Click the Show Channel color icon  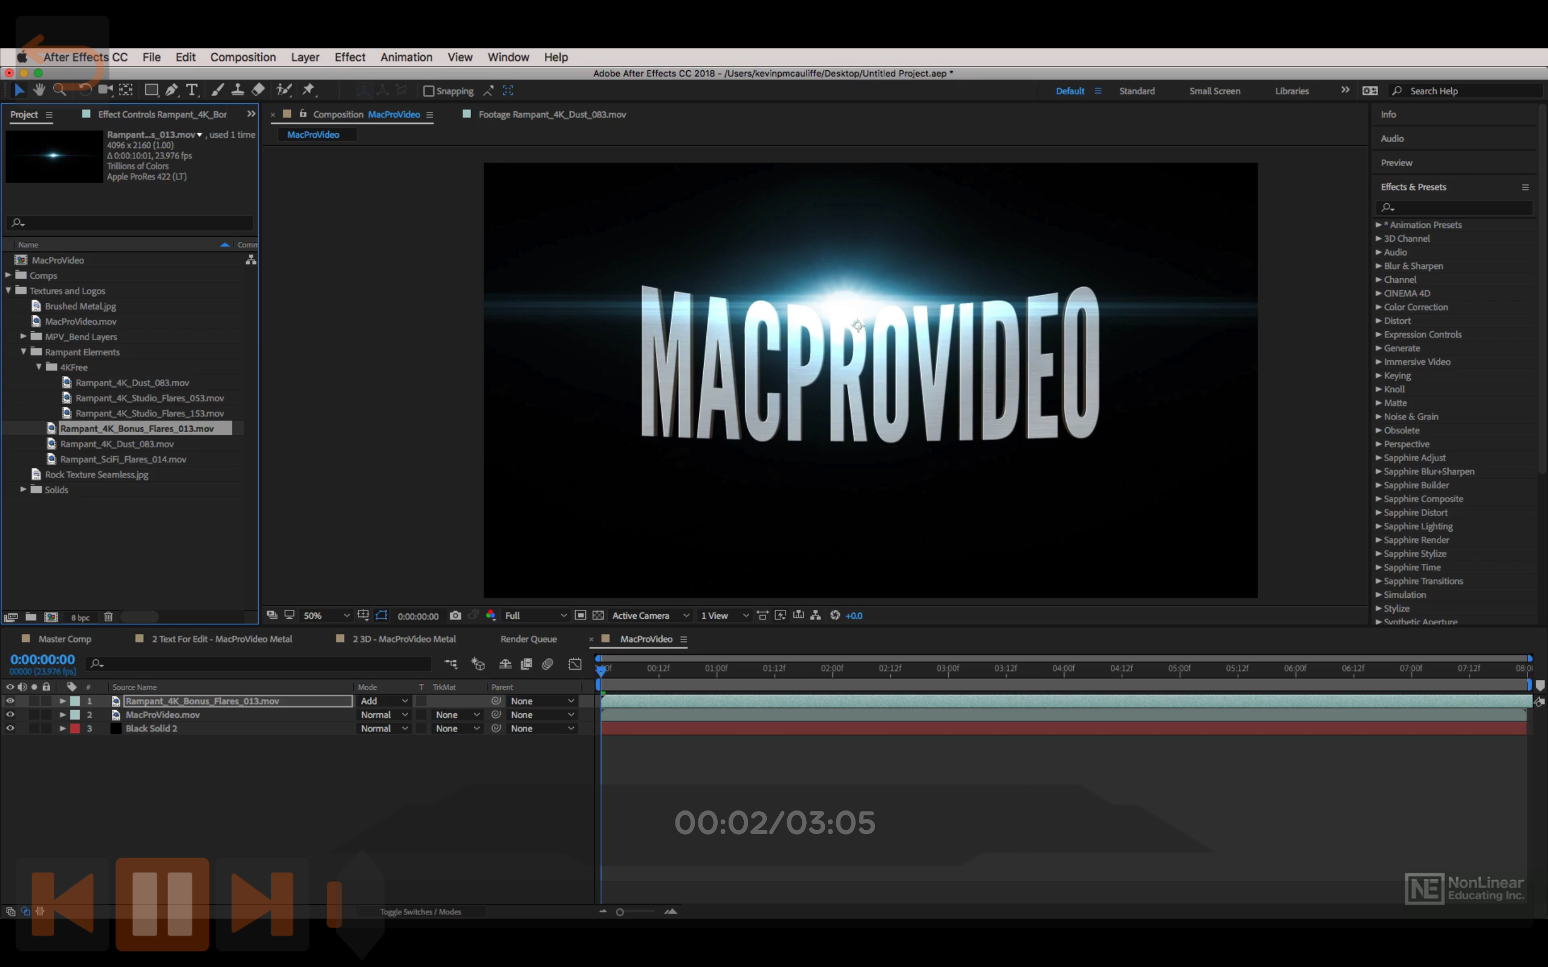490,615
